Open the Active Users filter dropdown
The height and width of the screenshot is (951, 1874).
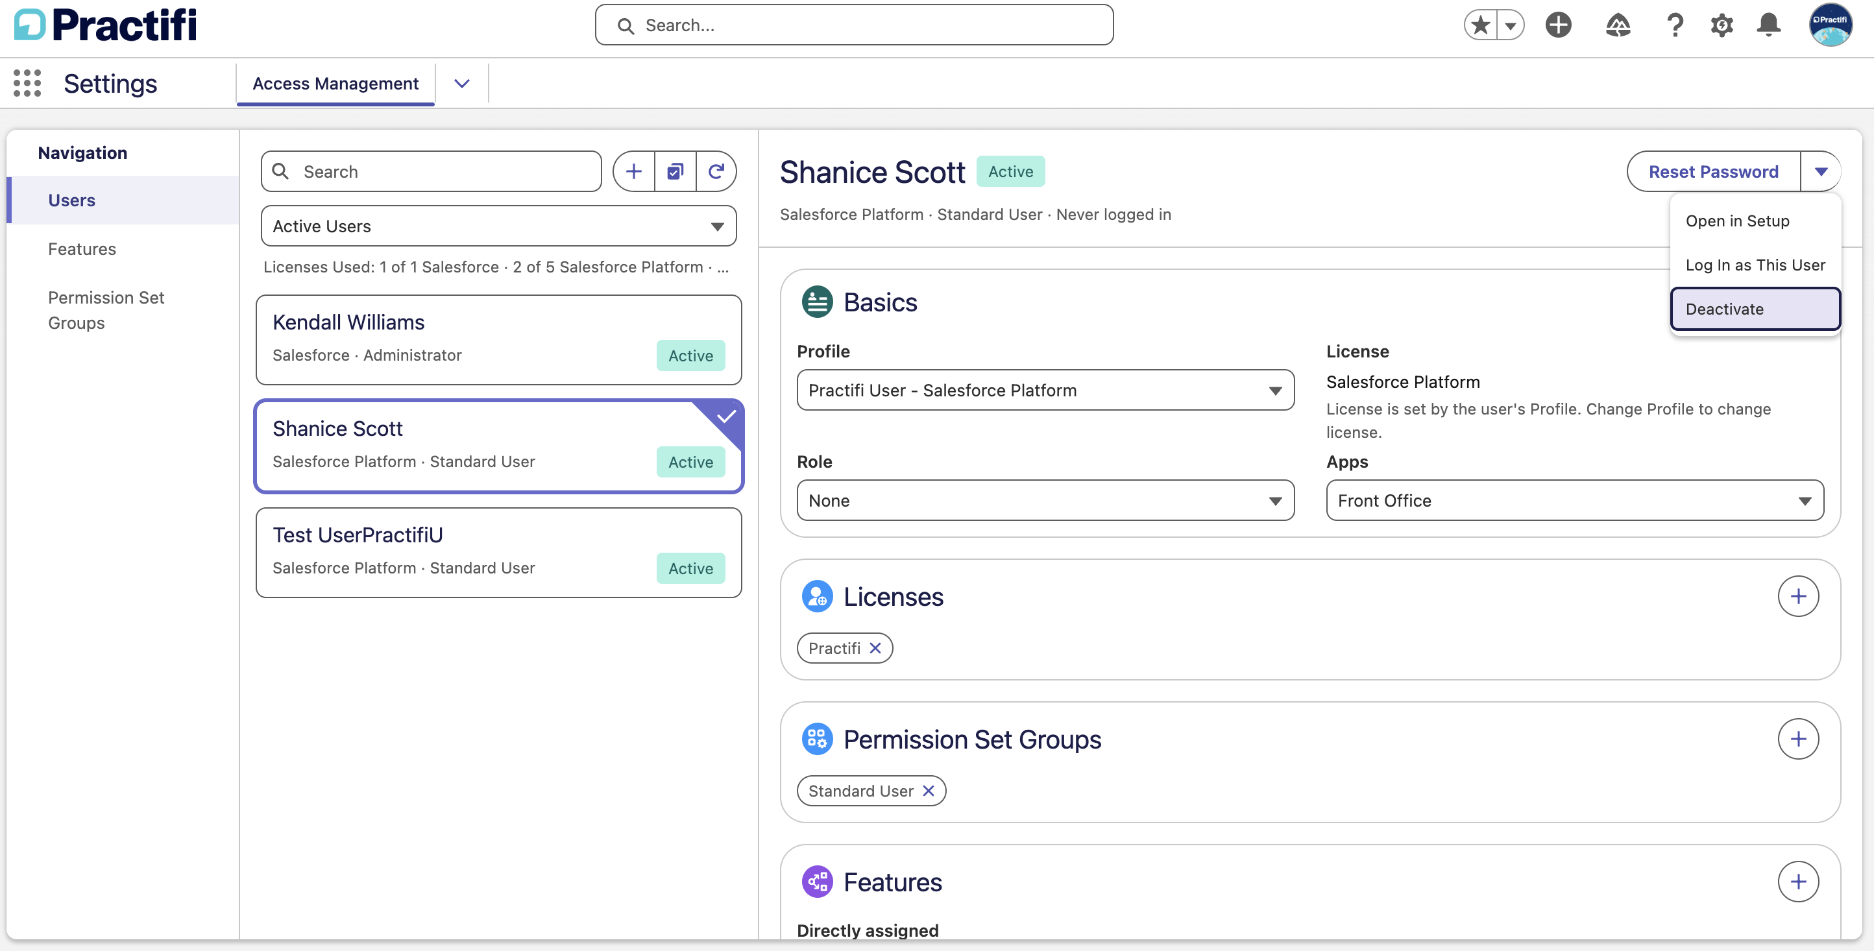(x=498, y=226)
